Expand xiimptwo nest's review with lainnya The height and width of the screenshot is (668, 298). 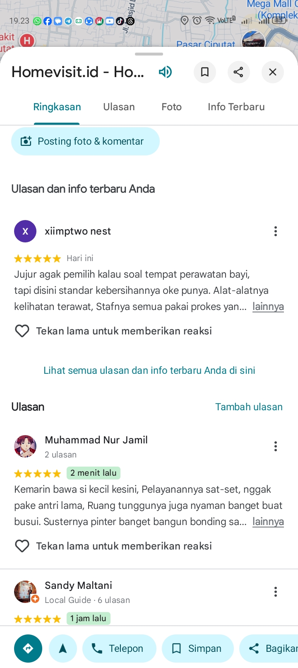tap(268, 307)
